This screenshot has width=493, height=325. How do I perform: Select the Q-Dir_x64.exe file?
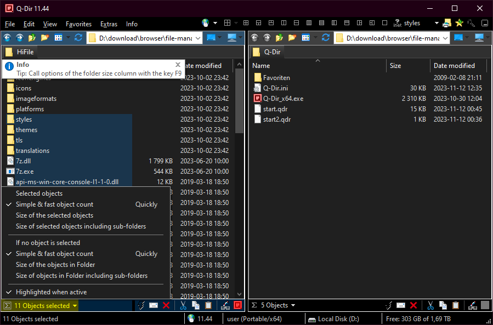pos(283,99)
